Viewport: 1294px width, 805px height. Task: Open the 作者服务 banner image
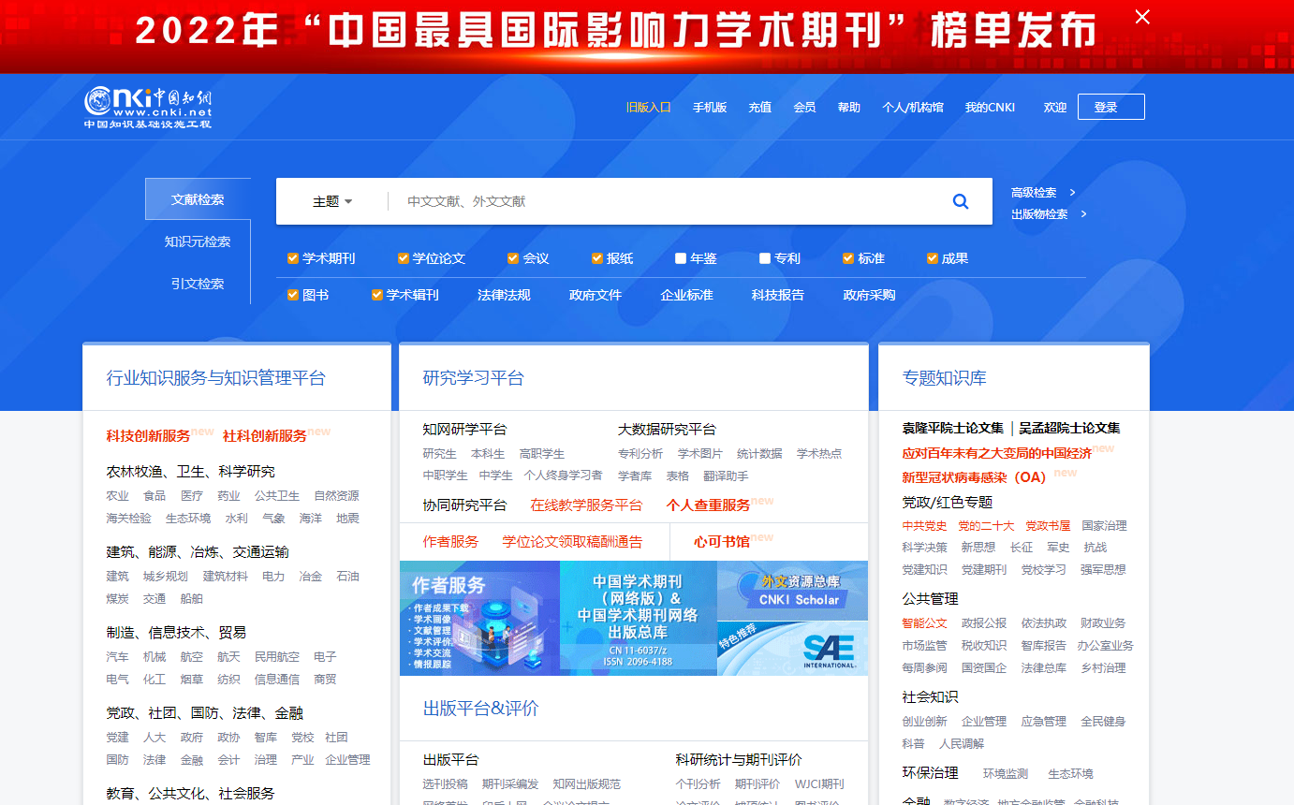(x=479, y=618)
